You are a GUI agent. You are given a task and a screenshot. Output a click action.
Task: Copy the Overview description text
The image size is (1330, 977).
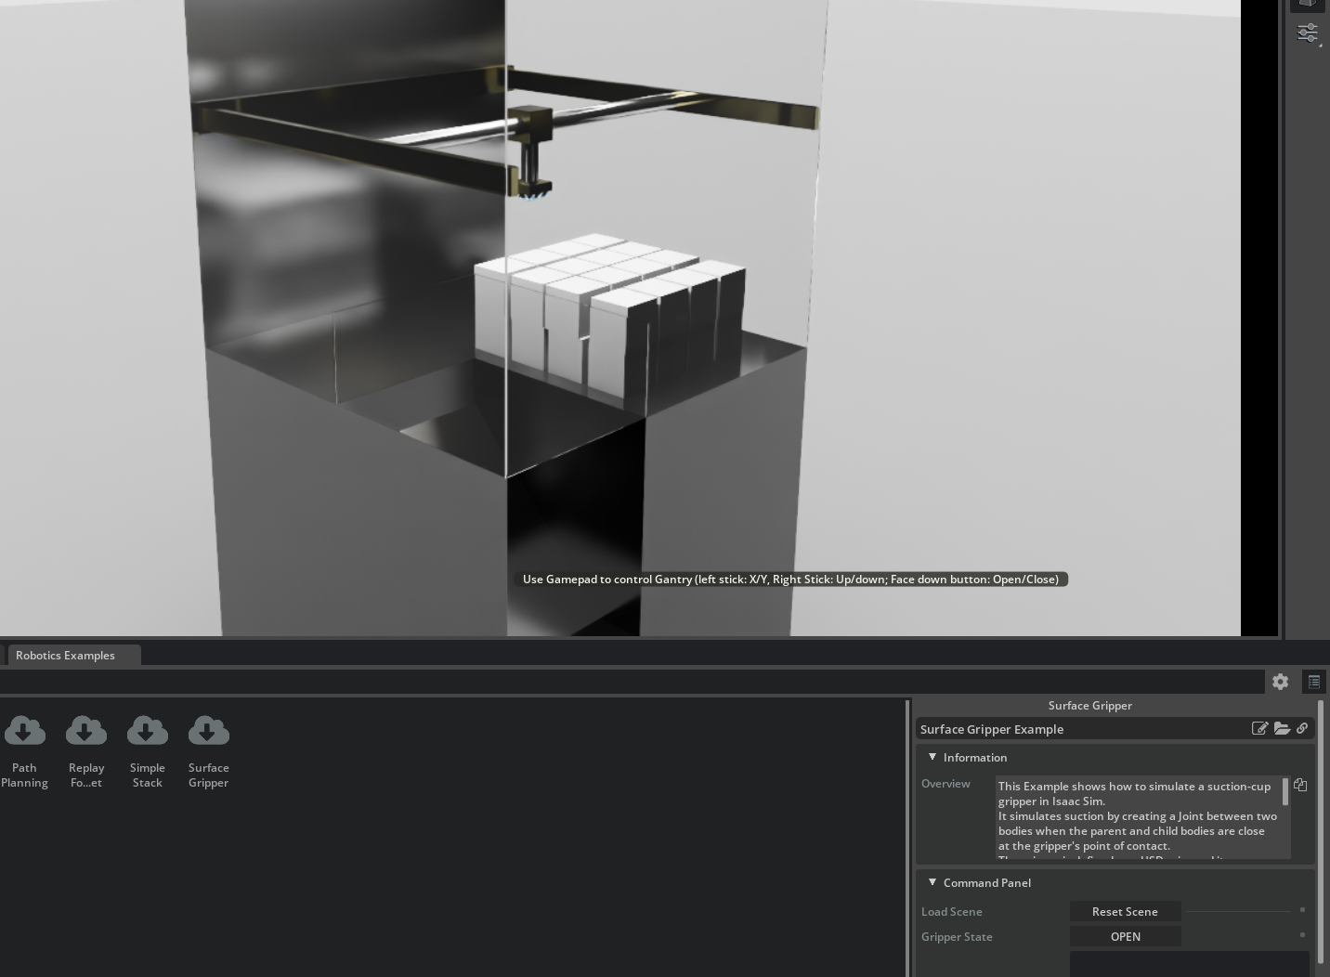[1300, 785]
